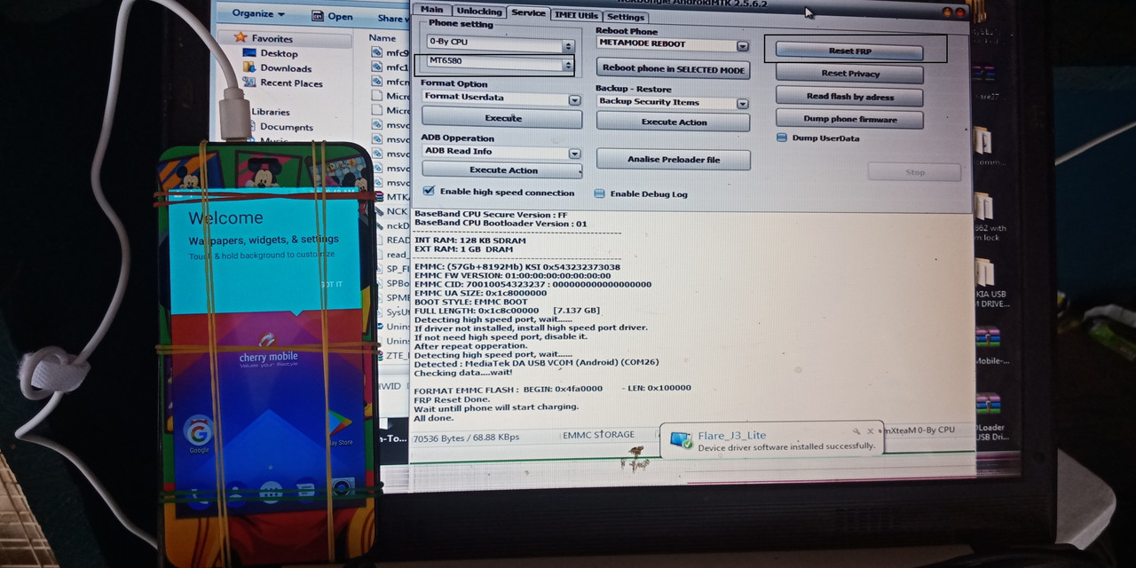Screen dimensions: 1136x568
Task: Toggle Enable high speed connection checkbox
Action: (x=430, y=192)
